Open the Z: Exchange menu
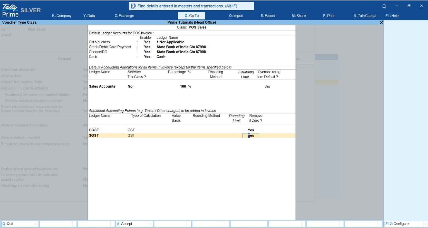Image resolution: width=428 pixels, height=228 pixels. point(124,16)
